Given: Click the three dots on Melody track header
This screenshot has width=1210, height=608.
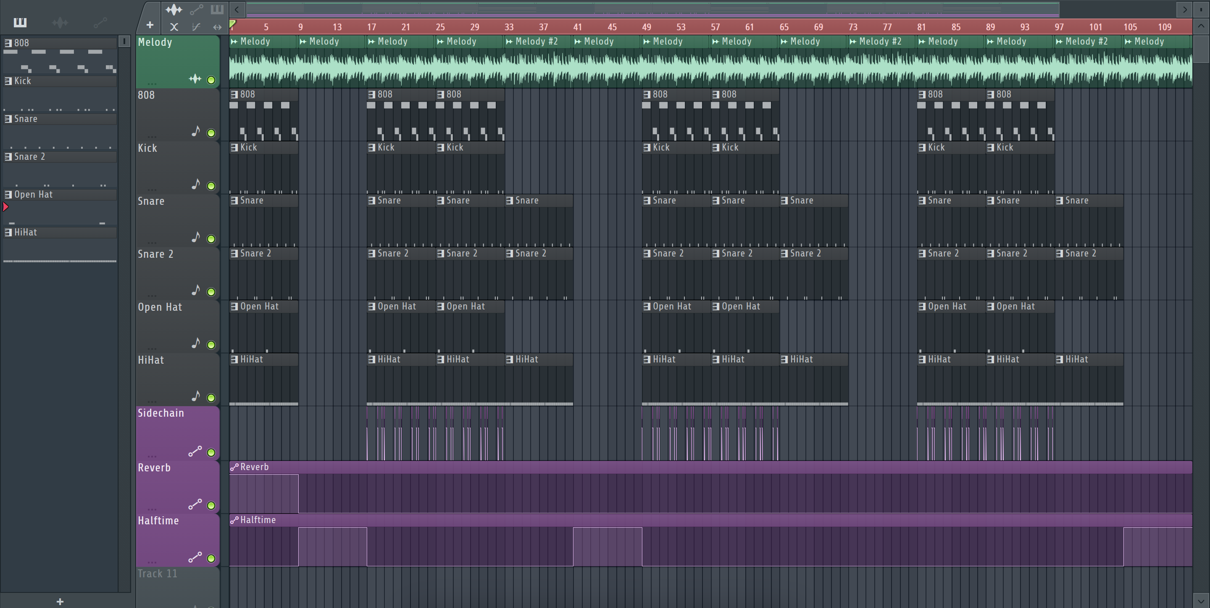Looking at the screenshot, I should (152, 84).
